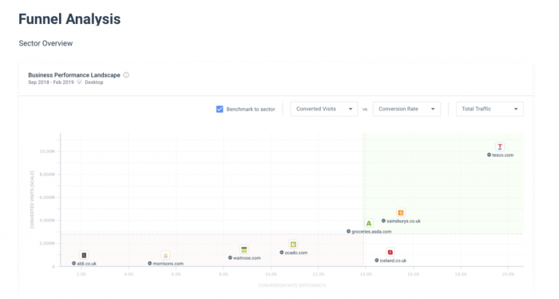559x299 pixels.
Task: Uncheck the Benchmark to sector checkbox
Action: pyautogui.click(x=220, y=110)
